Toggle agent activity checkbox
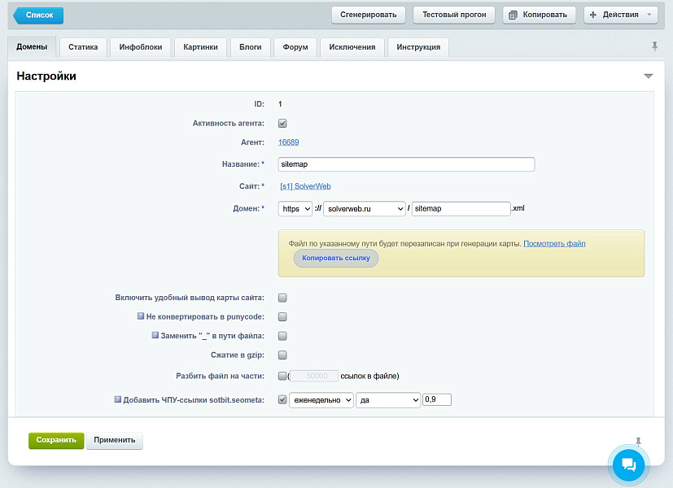This screenshot has height=488, width=673. [282, 124]
